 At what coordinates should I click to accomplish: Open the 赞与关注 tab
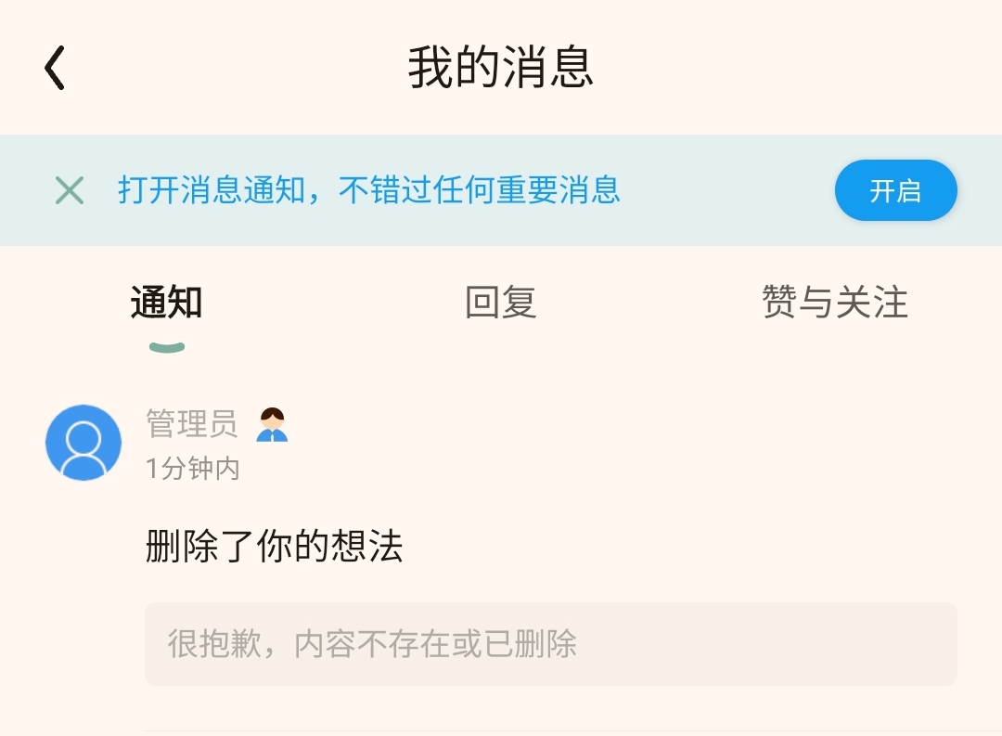tap(835, 302)
